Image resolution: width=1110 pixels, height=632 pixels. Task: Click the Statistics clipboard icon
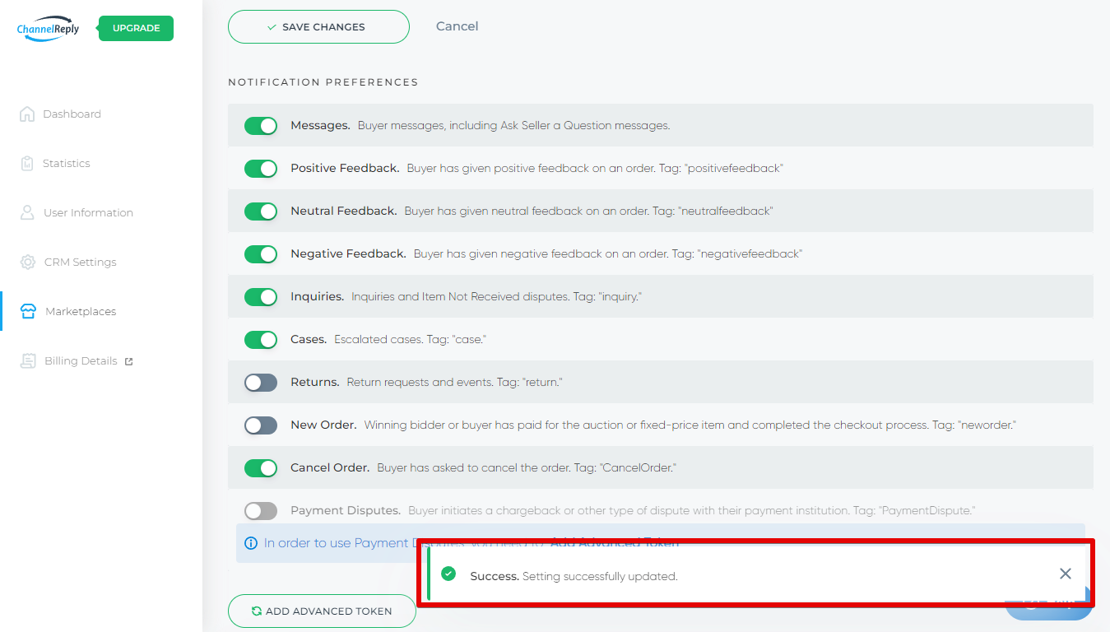click(x=27, y=164)
